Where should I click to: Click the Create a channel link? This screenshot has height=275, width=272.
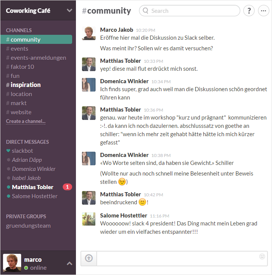point(26,121)
